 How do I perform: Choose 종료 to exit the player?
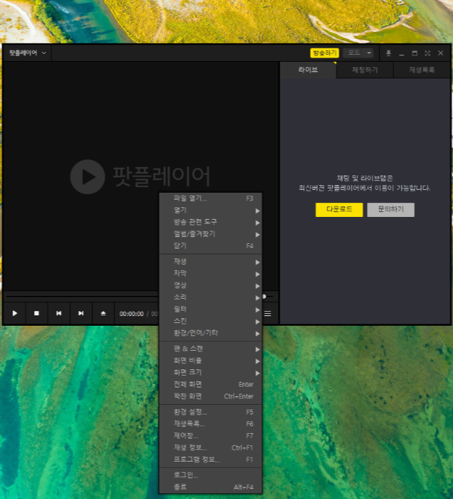(211, 487)
